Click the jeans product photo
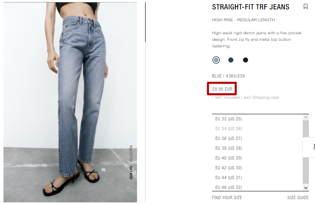315x204 pixels. tap(70, 102)
